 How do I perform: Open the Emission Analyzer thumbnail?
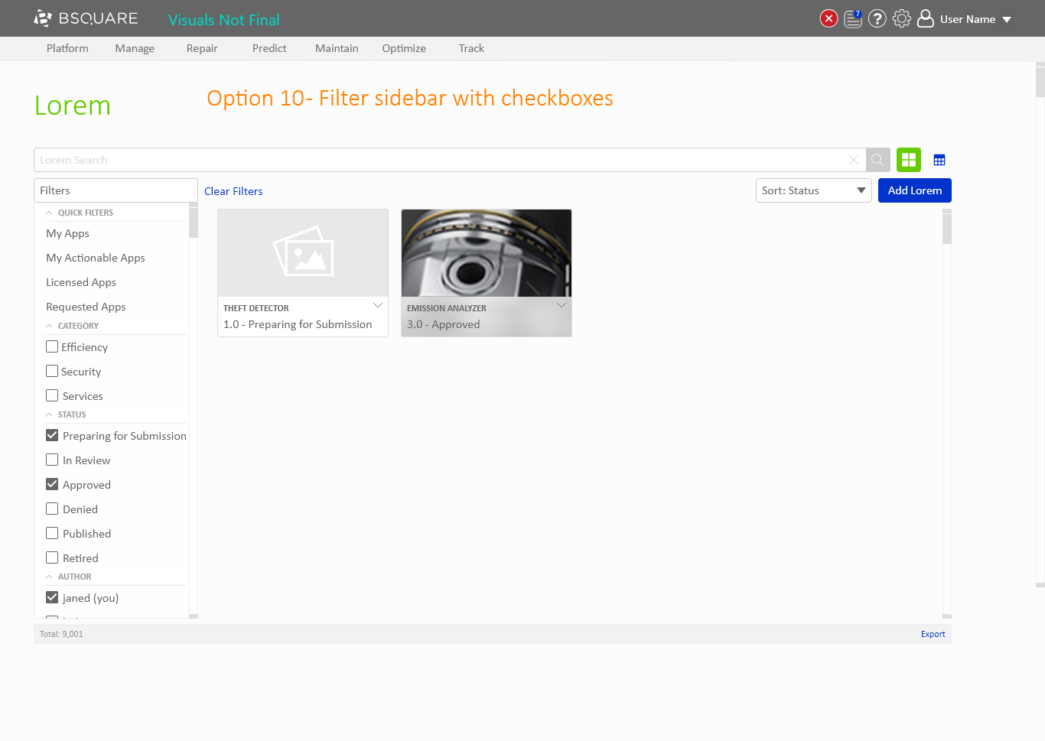click(x=487, y=253)
